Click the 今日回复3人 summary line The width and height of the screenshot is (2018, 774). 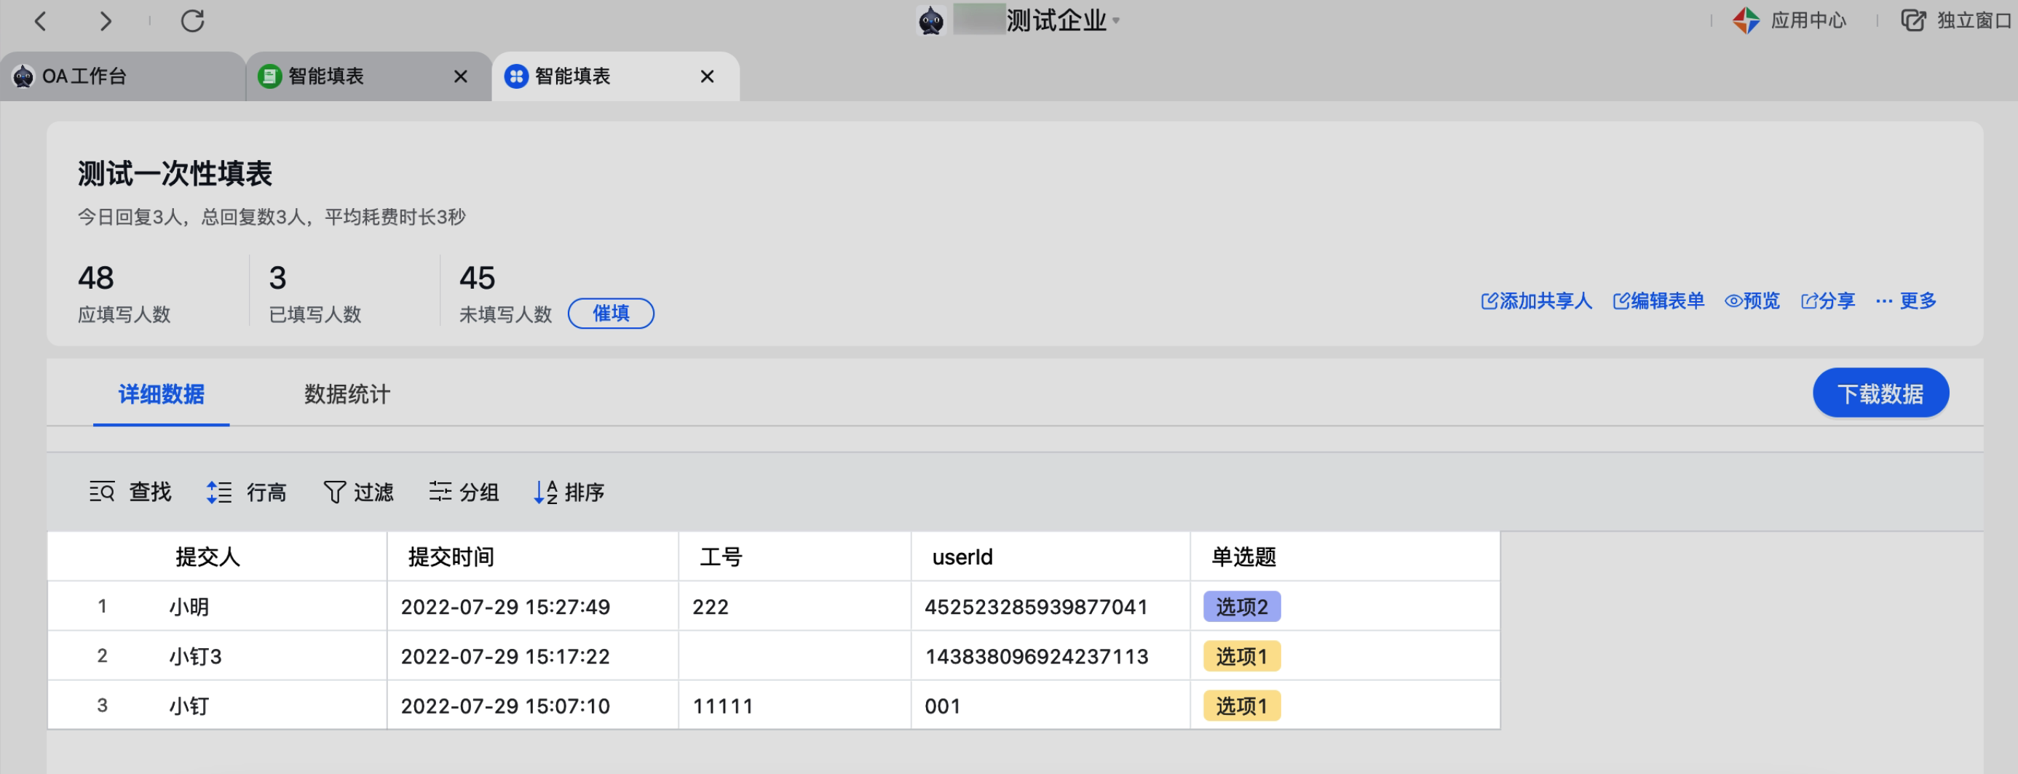pos(271,217)
